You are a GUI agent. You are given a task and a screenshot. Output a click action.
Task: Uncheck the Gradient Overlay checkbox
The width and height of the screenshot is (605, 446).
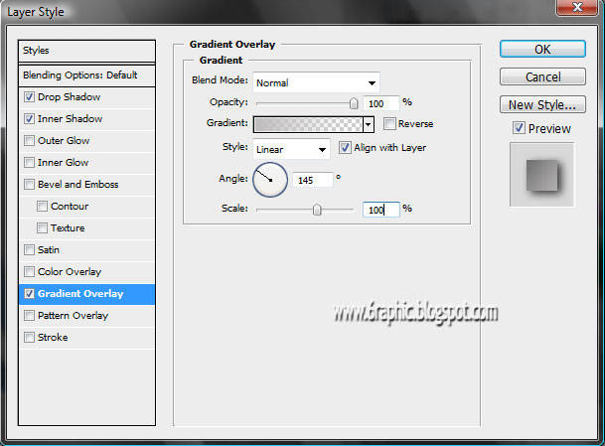[30, 294]
